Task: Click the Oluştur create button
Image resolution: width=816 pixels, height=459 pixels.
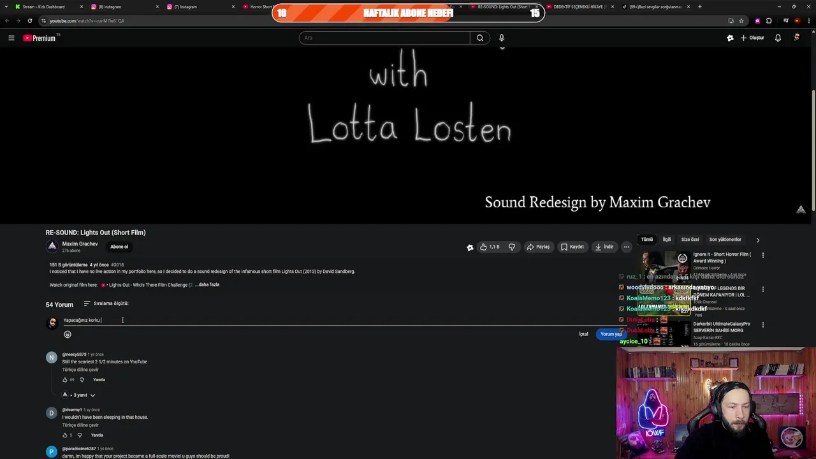Action: tap(752, 38)
